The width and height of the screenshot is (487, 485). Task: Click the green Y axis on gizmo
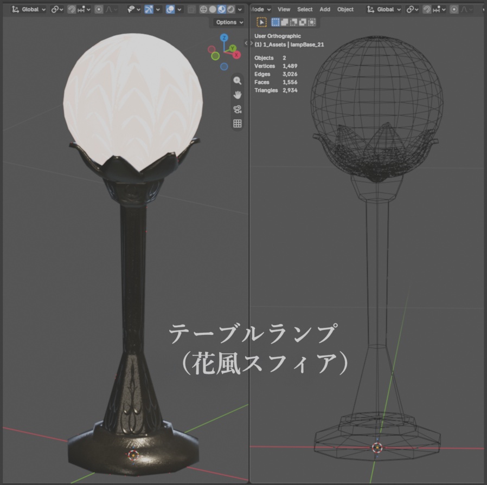(x=232, y=48)
